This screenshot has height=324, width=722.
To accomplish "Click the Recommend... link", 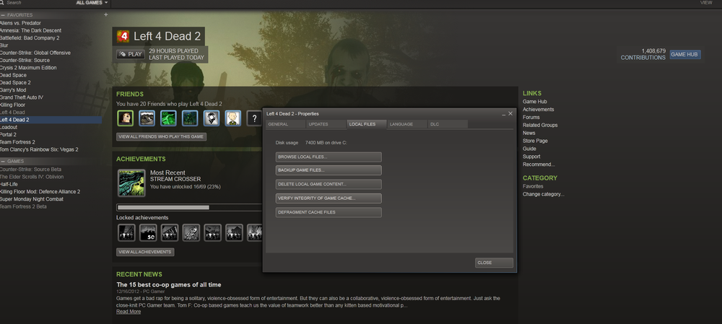I will click(x=539, y=165).
